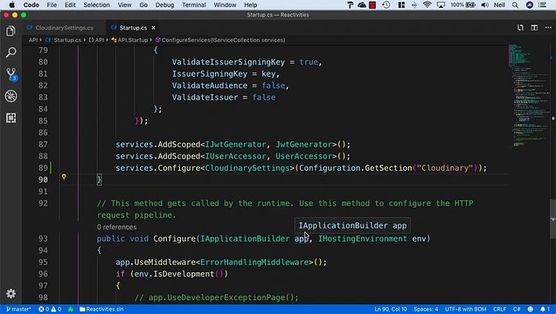
Task: Open the Time Machine menu bar icon
Action: coord(386,5)
